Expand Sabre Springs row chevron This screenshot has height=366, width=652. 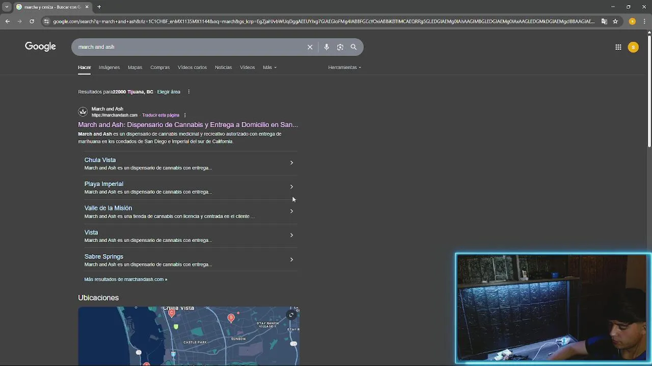pos(291,259)
